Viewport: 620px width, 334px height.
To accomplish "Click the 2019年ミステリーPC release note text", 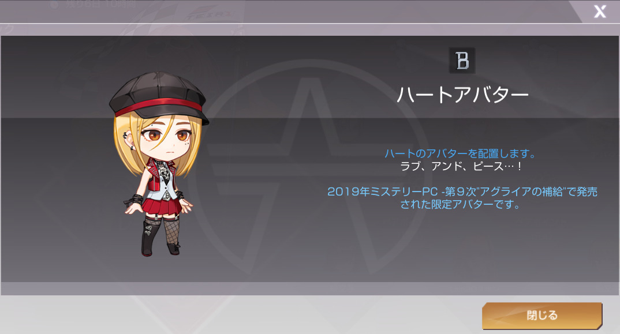I will (462, 192).
